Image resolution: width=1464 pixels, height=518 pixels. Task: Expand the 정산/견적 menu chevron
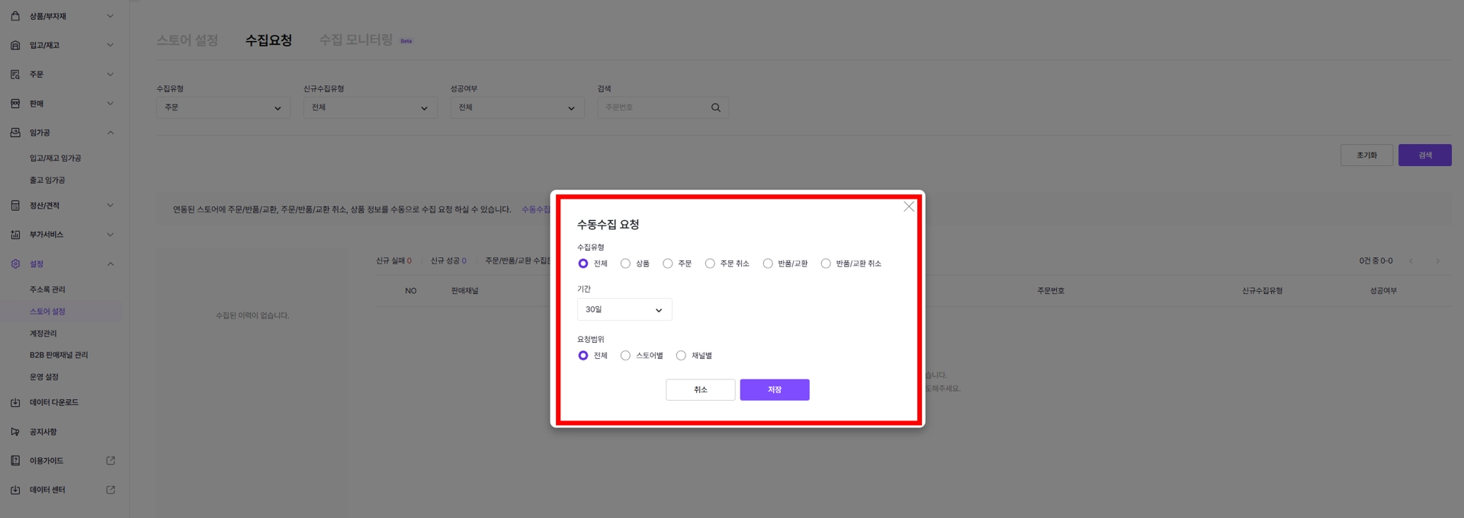pos(111,206)
